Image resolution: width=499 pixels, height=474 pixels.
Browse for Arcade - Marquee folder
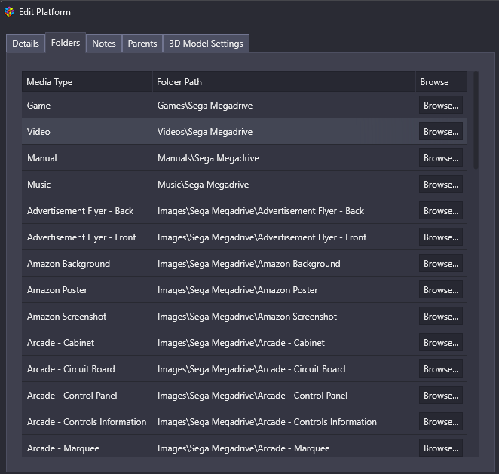pyautogui.click(x=441, y=448)
